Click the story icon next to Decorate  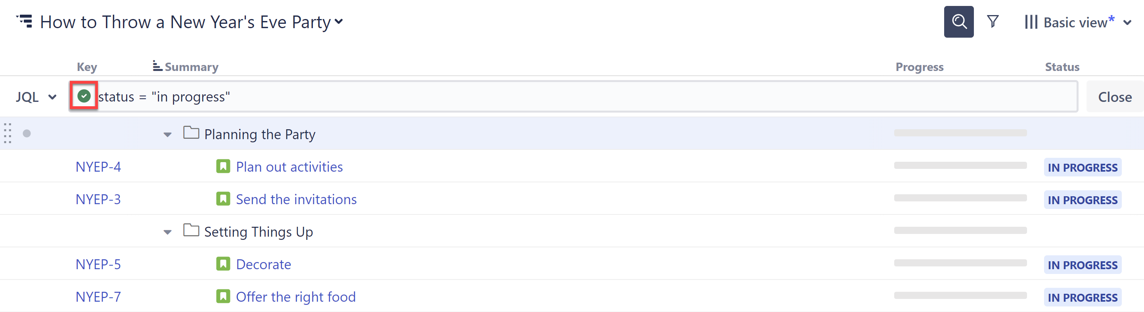(x=224, y=264)
